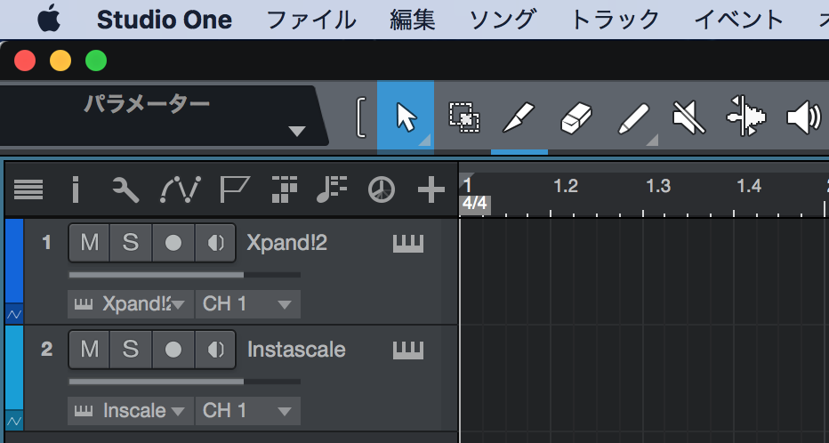Click the Instascale track color strip
Viewport: 829px width, 443px height.
(14, 368)
